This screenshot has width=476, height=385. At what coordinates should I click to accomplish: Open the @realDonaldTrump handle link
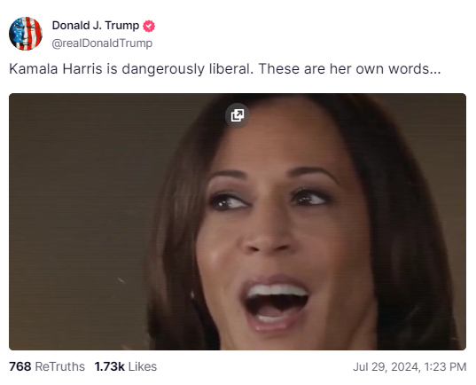pyautogui.click(x=102, y=43)
